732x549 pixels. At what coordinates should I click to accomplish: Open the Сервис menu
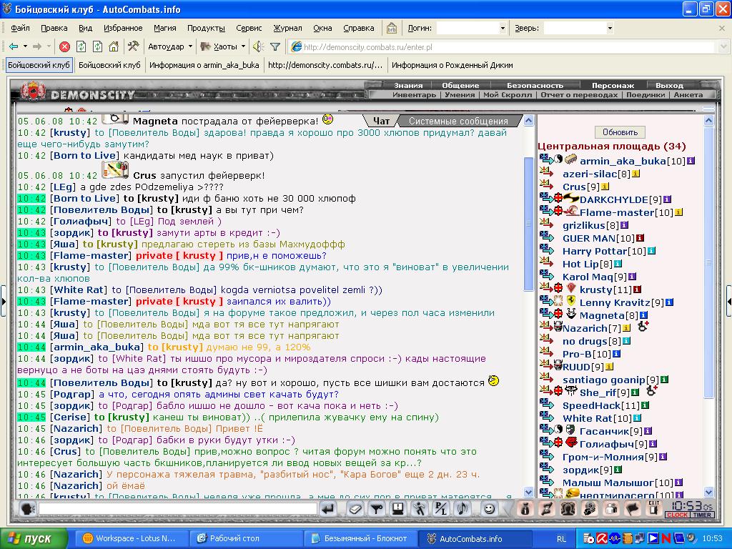tap(249, 28)
